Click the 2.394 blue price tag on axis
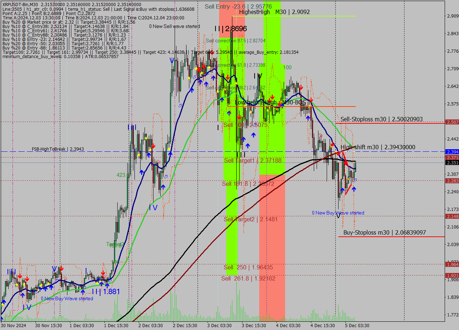Image resolution: width=459 pixels, height=330 pixels. pos(452,152)
